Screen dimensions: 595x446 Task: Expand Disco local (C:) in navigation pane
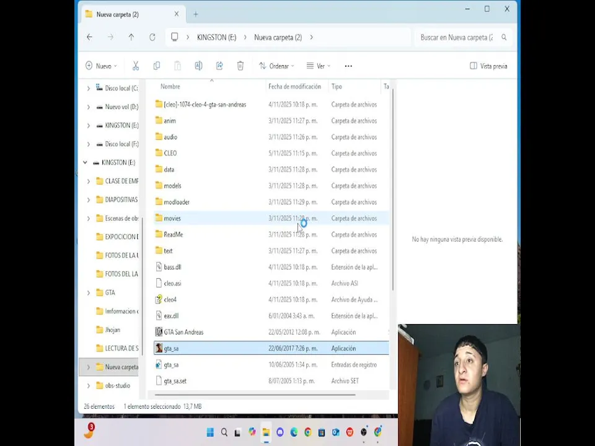[89, 89]
